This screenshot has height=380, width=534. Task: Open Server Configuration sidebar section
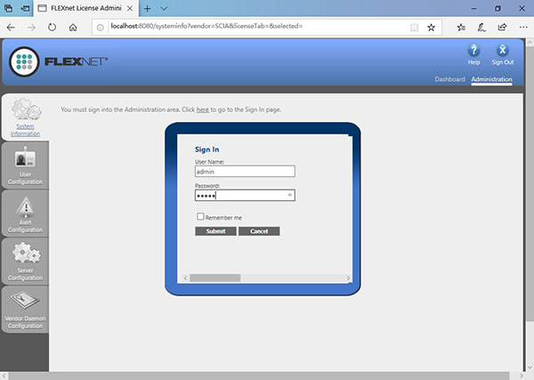coord(25,262)
